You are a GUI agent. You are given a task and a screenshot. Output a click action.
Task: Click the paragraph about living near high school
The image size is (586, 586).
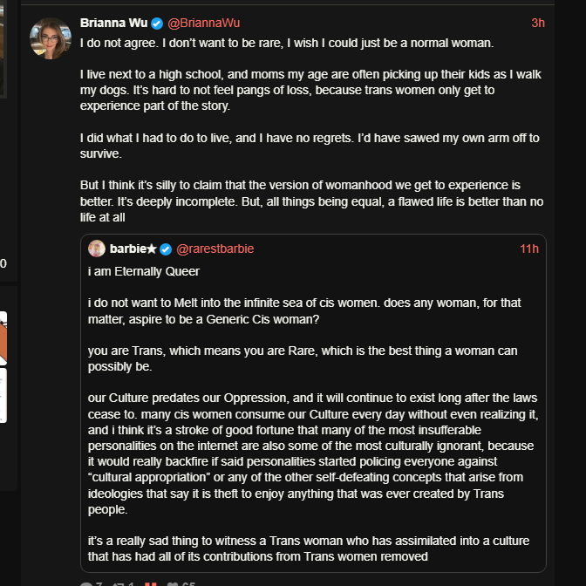coord(310,90)
